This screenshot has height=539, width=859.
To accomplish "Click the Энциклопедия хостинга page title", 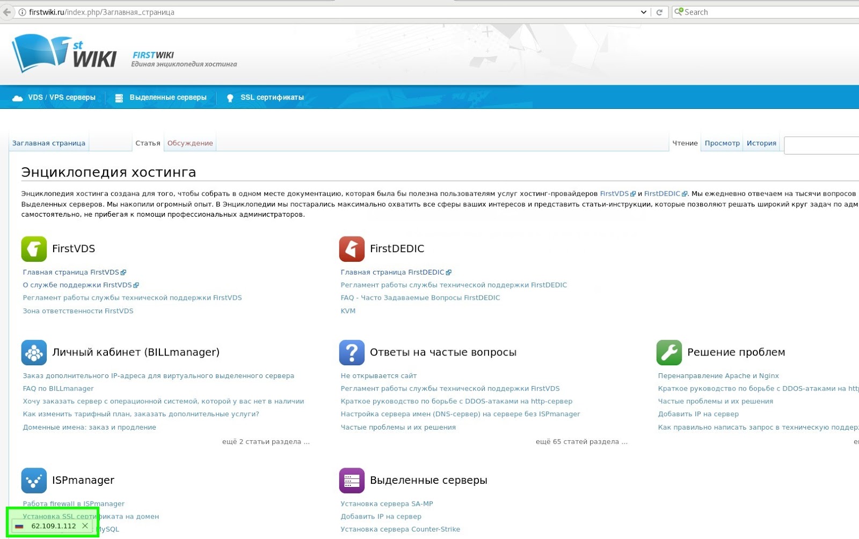I will point(108,172).
